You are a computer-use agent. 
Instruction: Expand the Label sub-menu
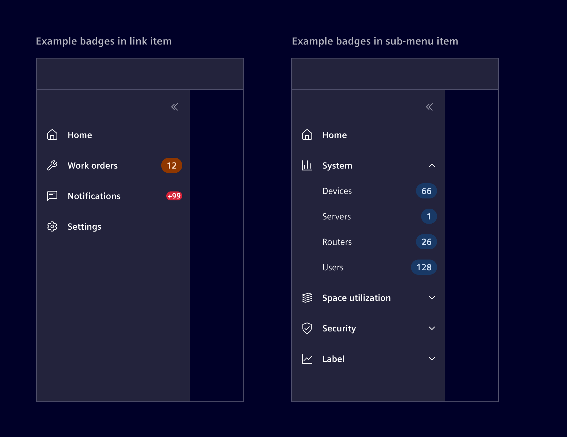pyautogui.click(x=432, y=358)
